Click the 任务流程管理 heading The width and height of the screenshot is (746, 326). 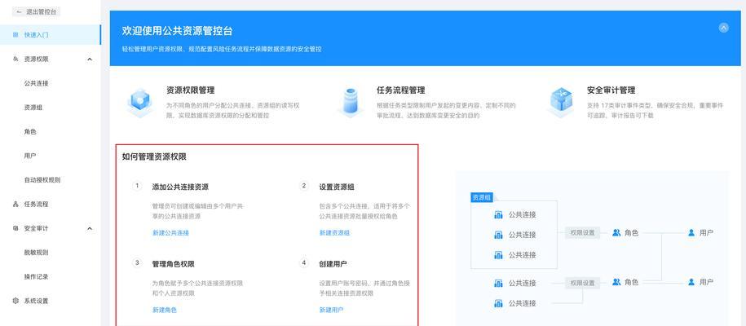click(x=400, y=90)
